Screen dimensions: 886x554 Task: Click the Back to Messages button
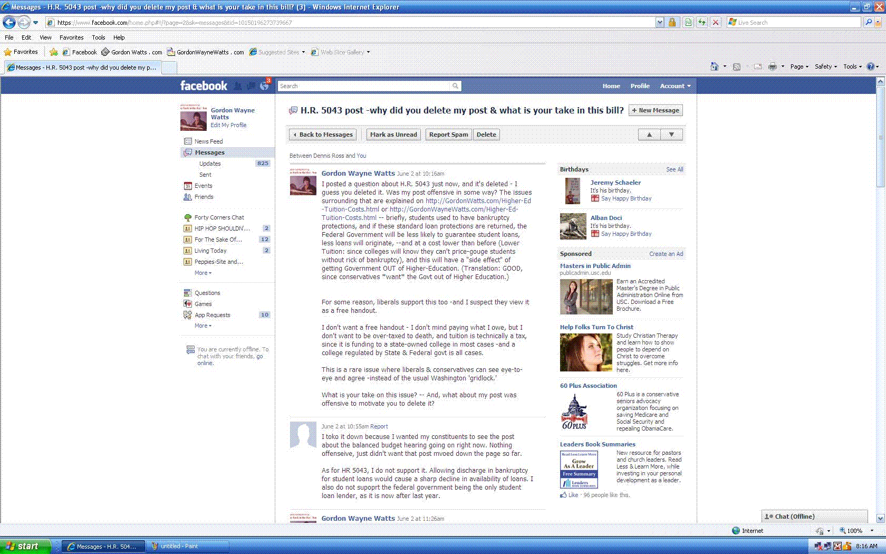click(x=323, y=135)
